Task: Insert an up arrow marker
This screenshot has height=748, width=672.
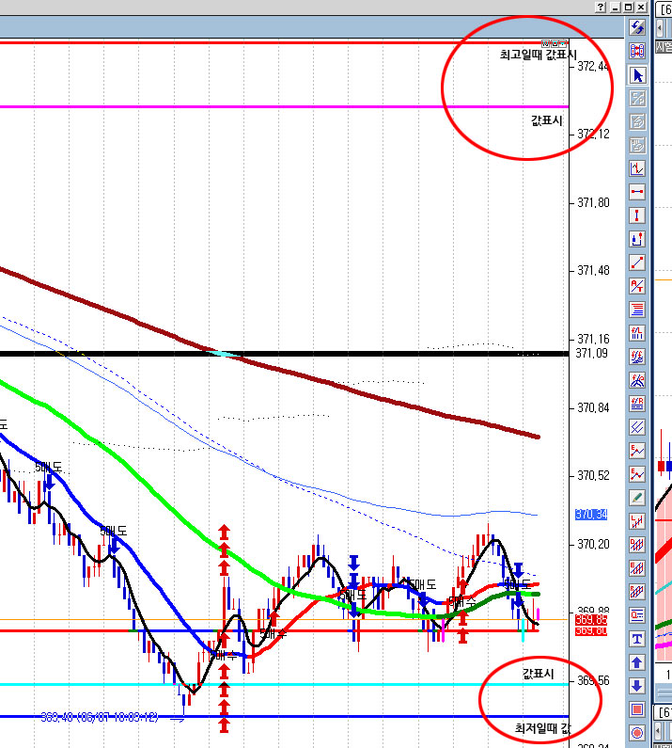Action: [637, 662]
